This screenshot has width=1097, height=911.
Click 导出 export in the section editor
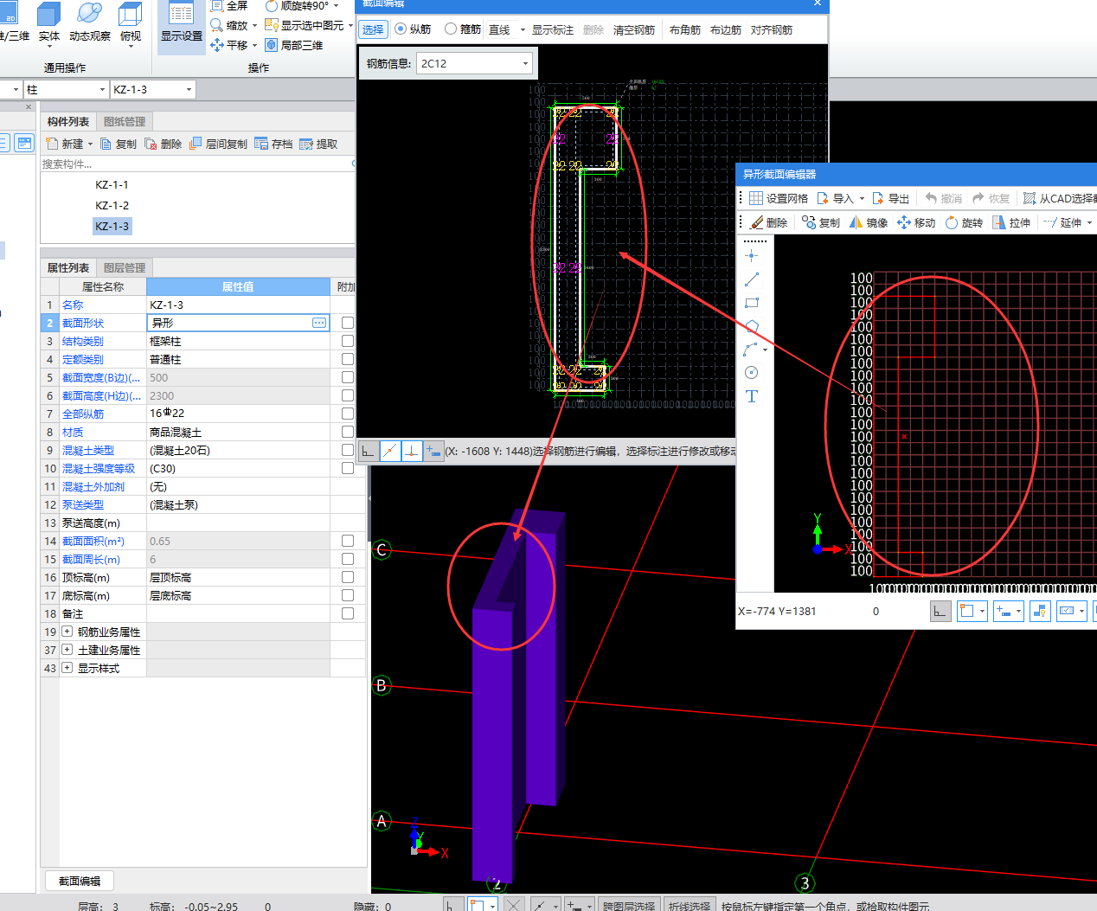point(891,199)
